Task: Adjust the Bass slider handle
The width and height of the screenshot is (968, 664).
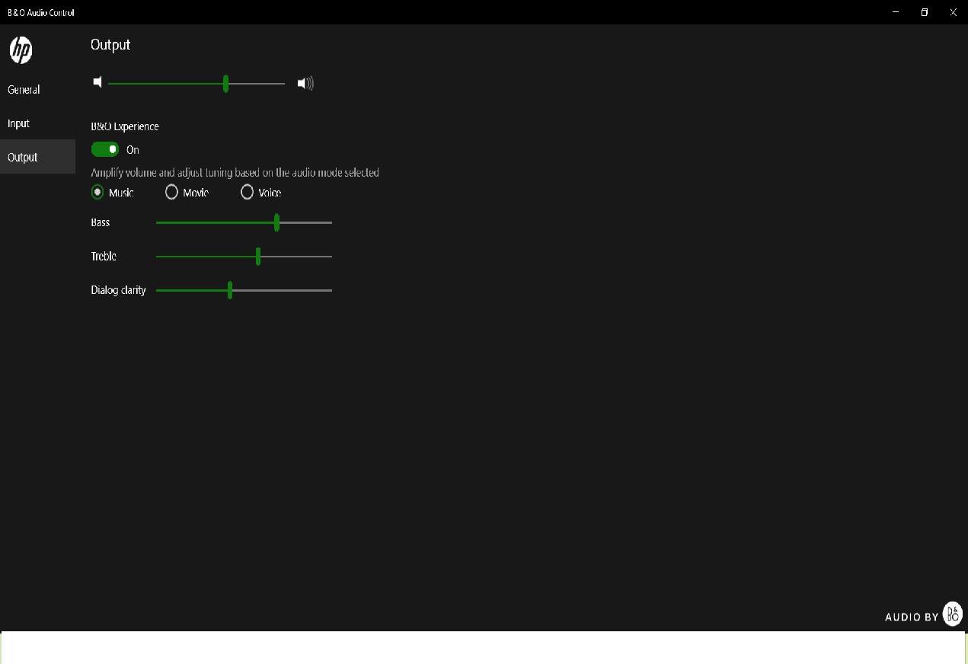Action: coord(276,222)
